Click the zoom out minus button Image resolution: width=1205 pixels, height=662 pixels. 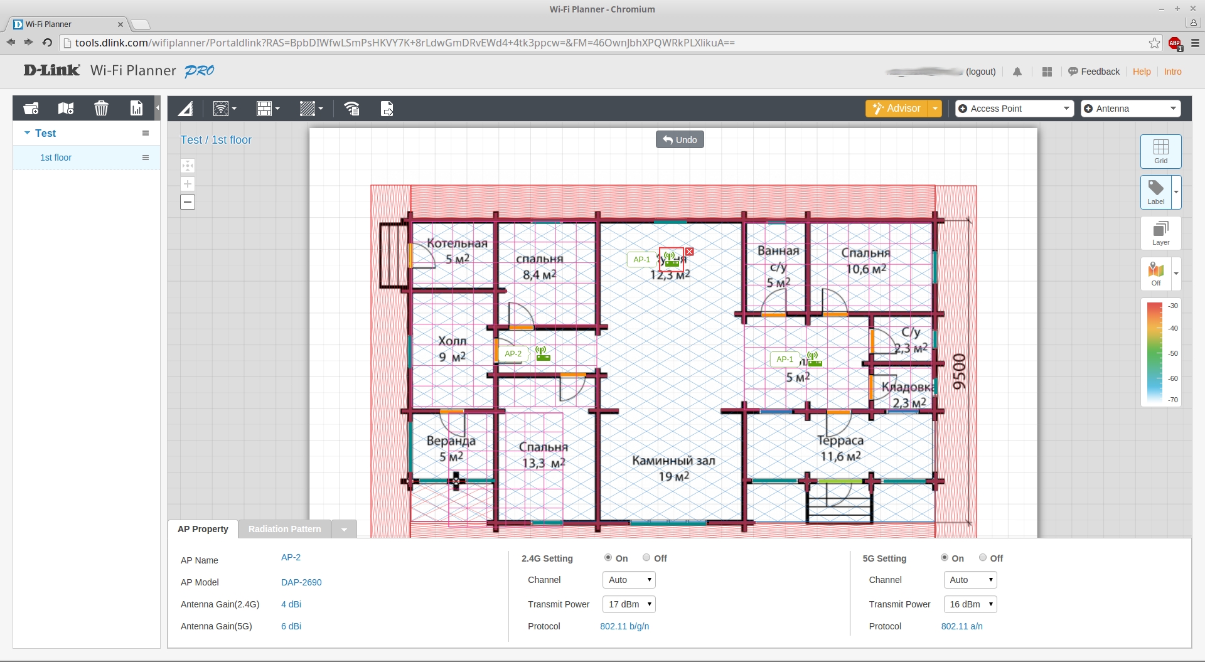pos(188,202)
